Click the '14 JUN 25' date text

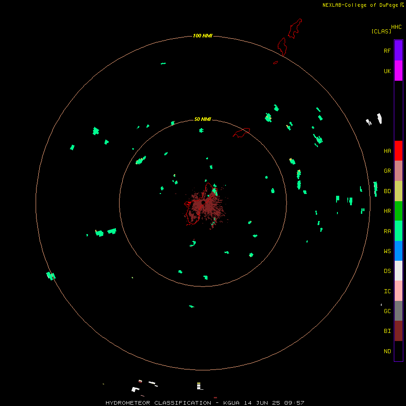pos(262,403)
